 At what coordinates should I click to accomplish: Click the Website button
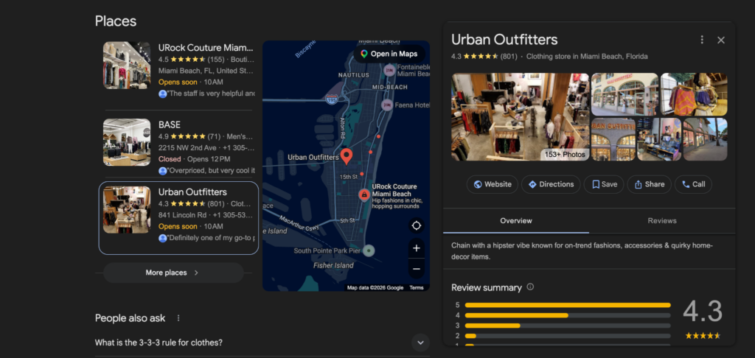(492, 184)
